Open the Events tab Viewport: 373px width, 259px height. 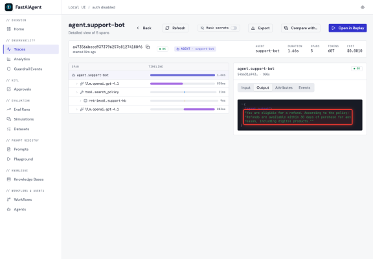[x=304, y=87]
